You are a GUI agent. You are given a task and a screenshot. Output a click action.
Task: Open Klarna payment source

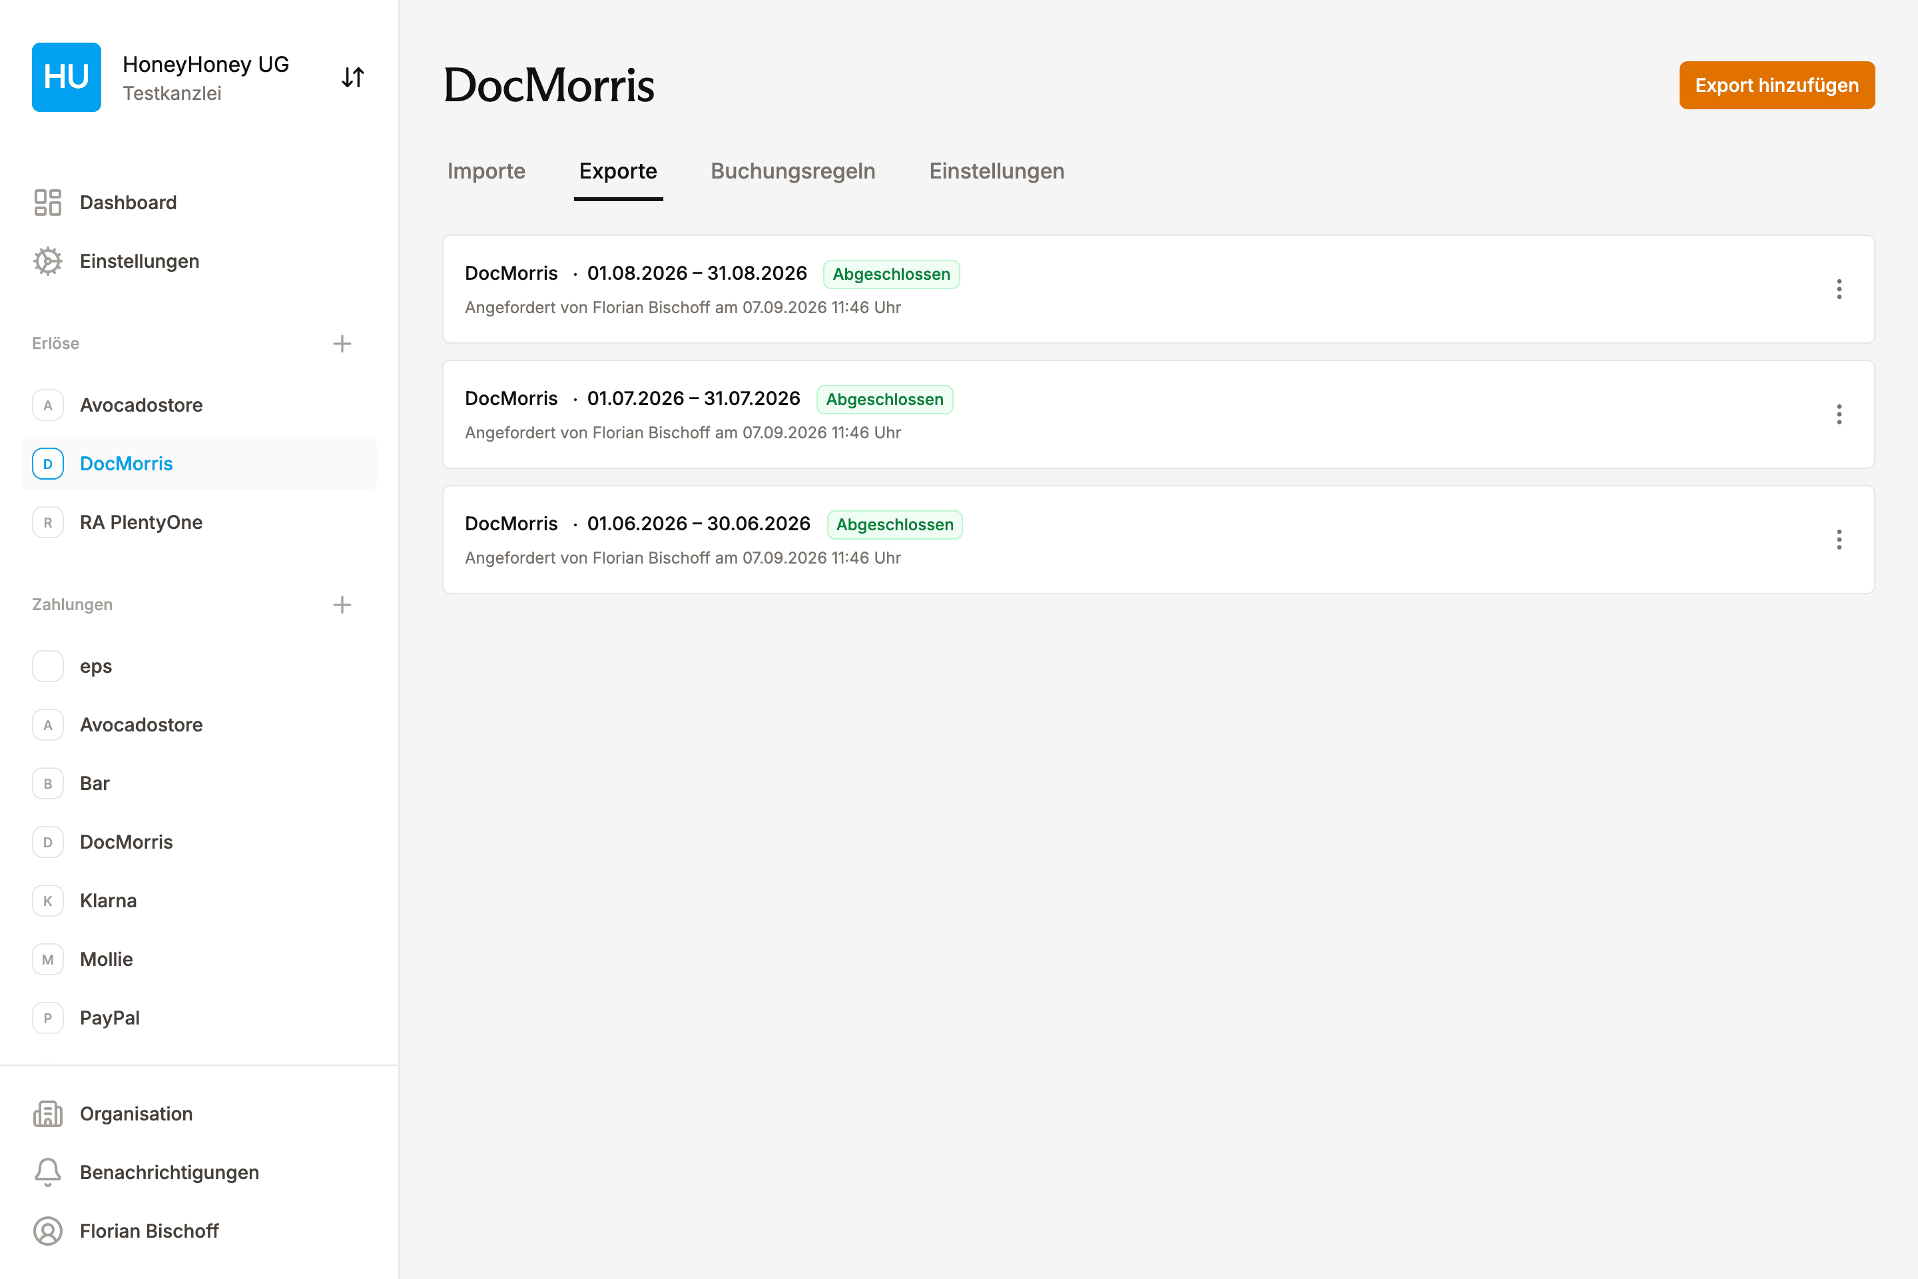click(199, 901)
